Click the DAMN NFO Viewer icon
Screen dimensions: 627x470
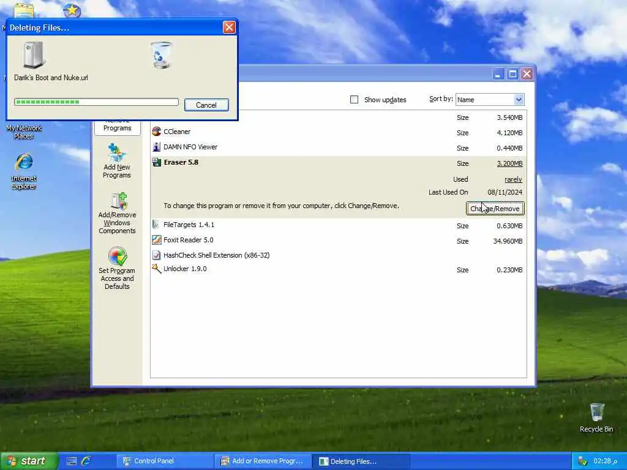point(156,147)
